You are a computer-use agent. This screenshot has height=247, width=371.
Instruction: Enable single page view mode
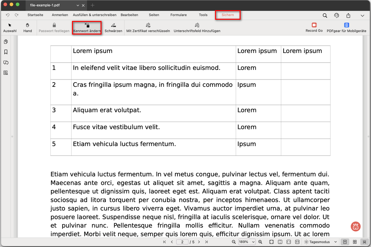click(345, 242)
